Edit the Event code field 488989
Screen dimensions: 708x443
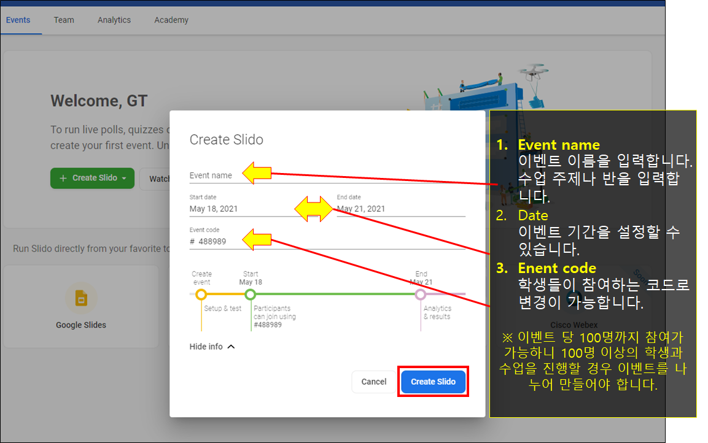tap(327, 242)
